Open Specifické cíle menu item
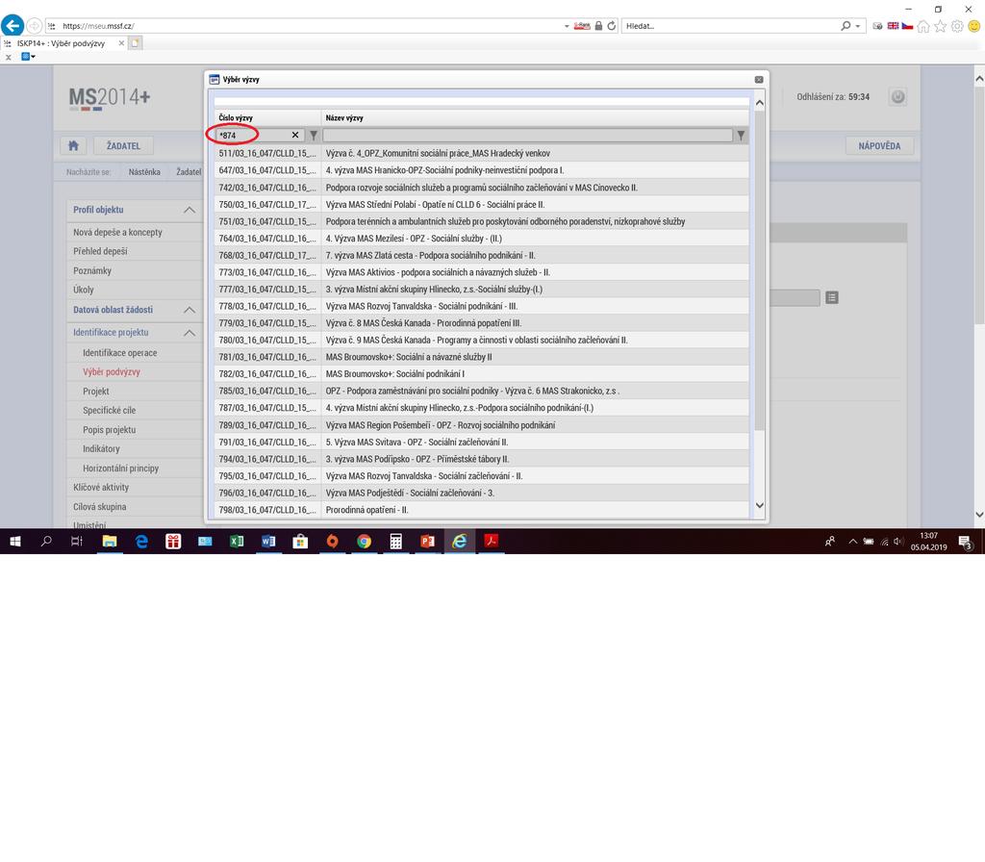Viewport: 985px width, 862px height. click(x=110, y=410)
